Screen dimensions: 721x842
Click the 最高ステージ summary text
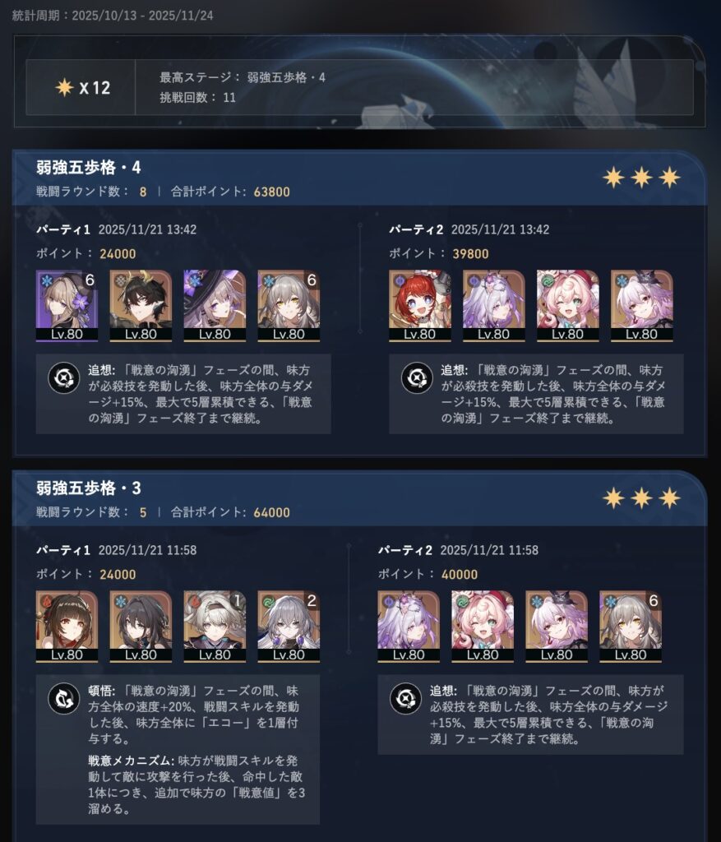(243, 77)
